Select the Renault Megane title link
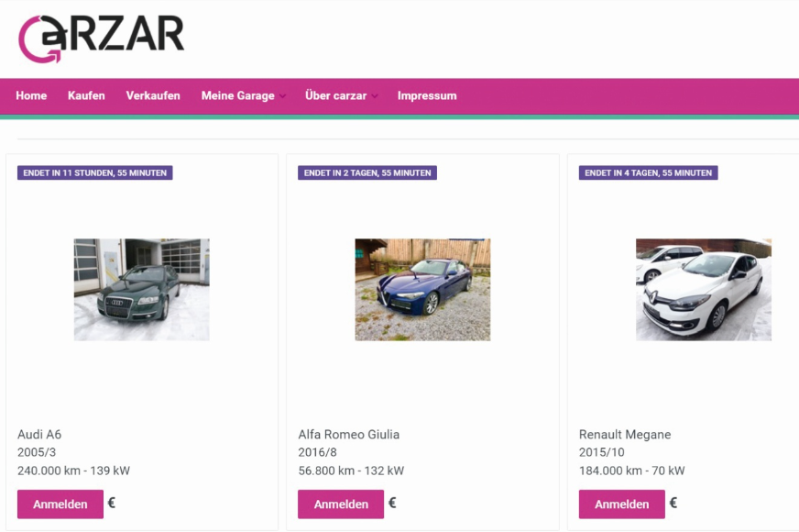The height and width of the screenshot is (532, 799). click(625, 435)
